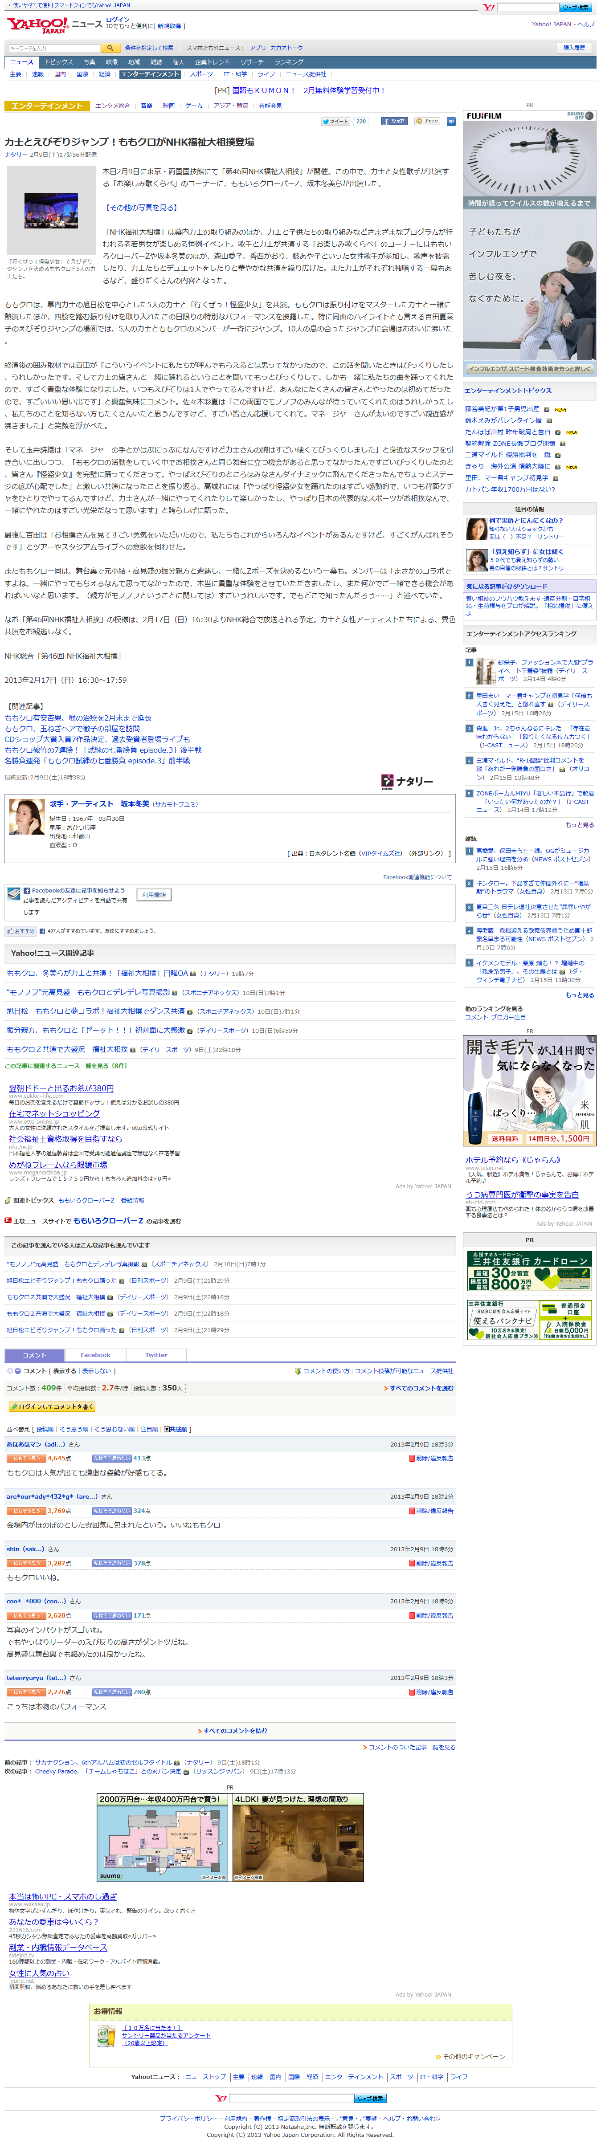Click 私はそう思わない on coo*_*000's comment
The image size is (601, 2148).
pos(111,1615)
